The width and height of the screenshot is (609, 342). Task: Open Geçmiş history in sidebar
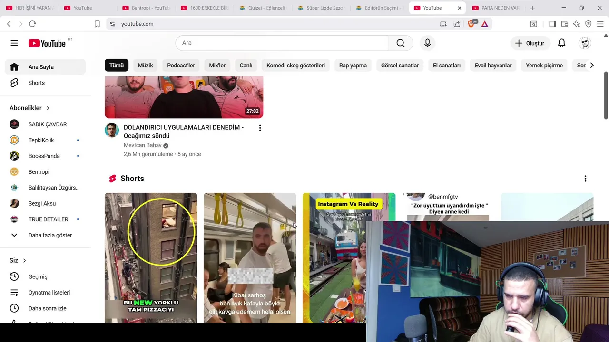46,277
